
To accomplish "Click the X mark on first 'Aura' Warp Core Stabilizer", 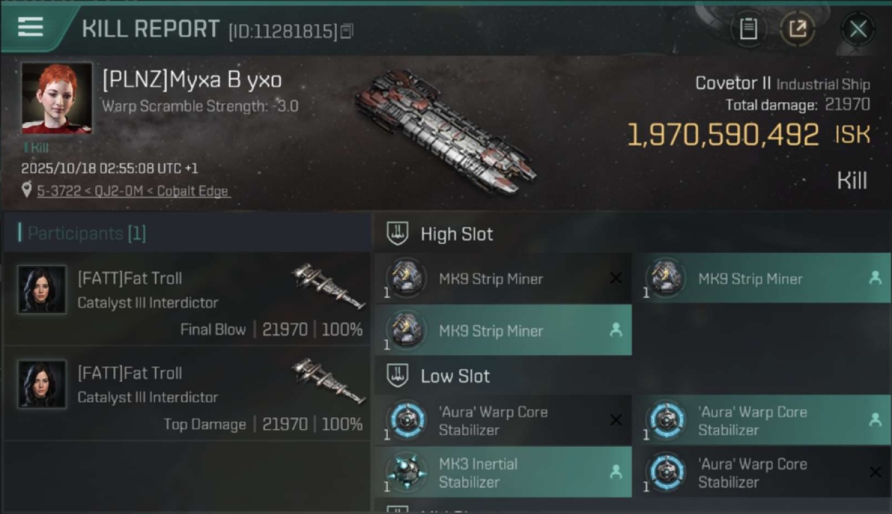I will [x=615, y=420].
